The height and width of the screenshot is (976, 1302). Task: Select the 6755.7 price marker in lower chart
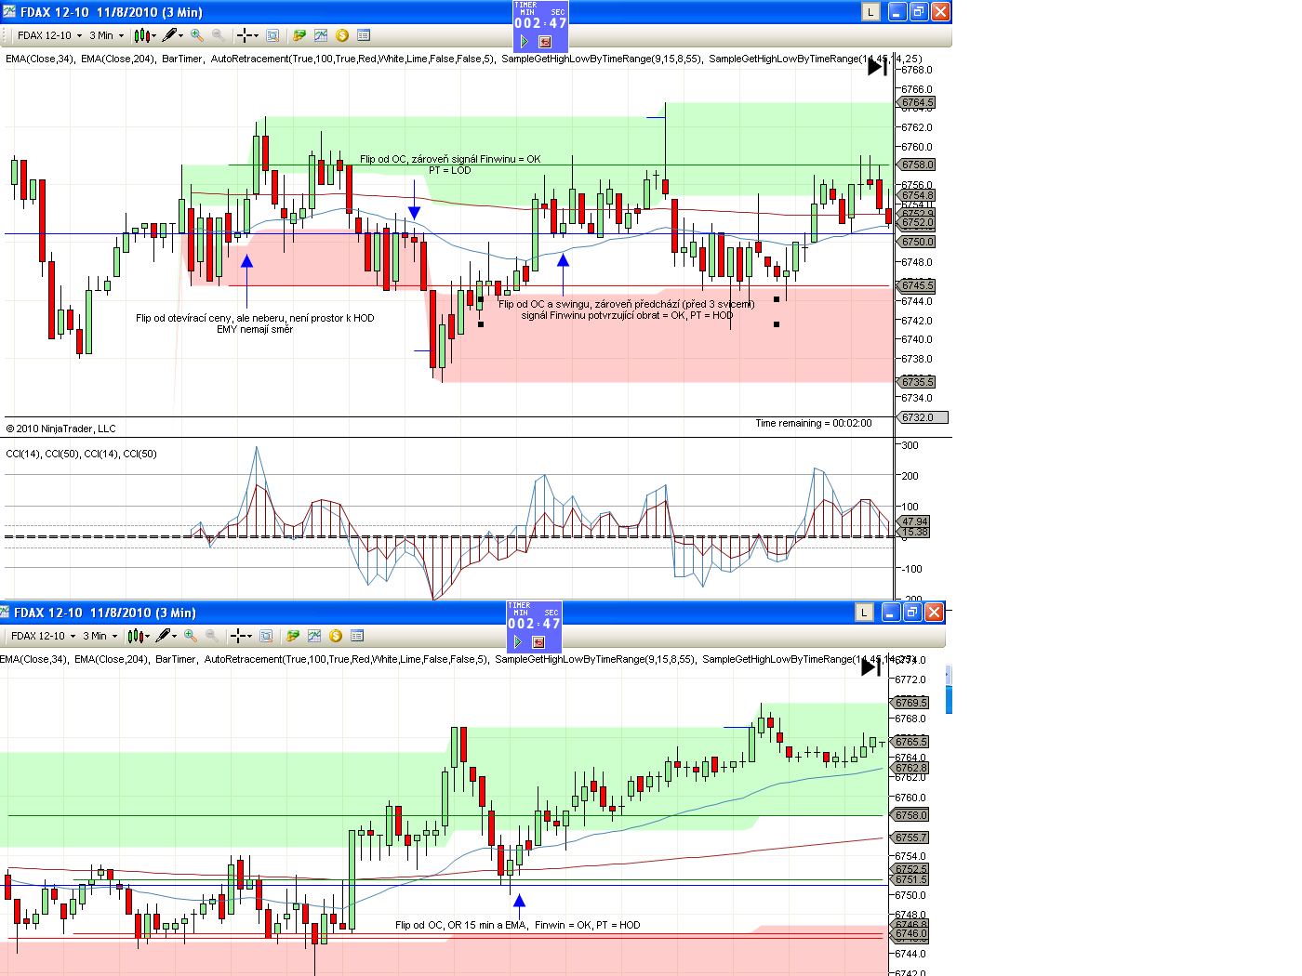pyautogui.click(x=910, y=838)
